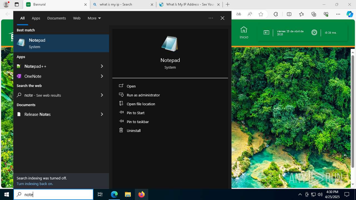
Task: Expand note web results chevron
Action: (x=102, y=95)
